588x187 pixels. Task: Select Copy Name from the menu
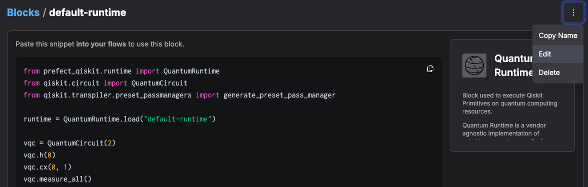pyautogui.click(x=557, y=35)
